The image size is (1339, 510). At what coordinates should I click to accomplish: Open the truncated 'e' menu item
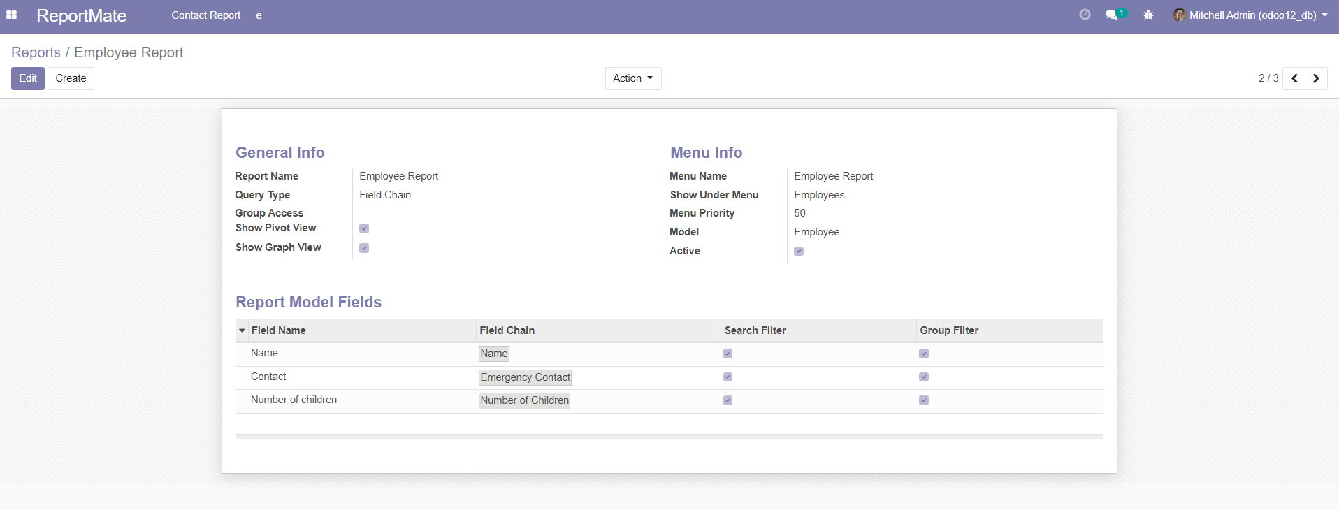click(x=259, y=15)
